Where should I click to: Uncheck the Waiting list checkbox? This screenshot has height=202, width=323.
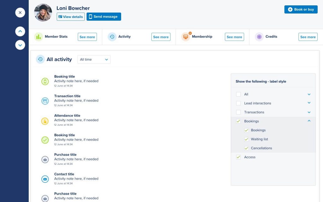(246, 139)
